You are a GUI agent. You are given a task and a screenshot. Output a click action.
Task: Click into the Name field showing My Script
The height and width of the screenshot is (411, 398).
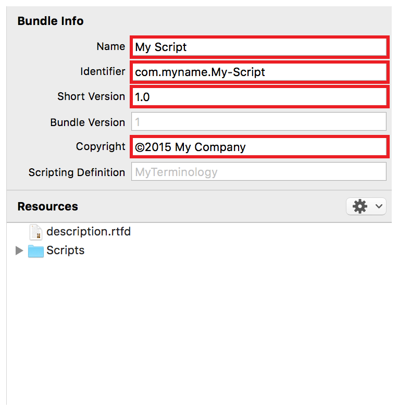[259, 47]
